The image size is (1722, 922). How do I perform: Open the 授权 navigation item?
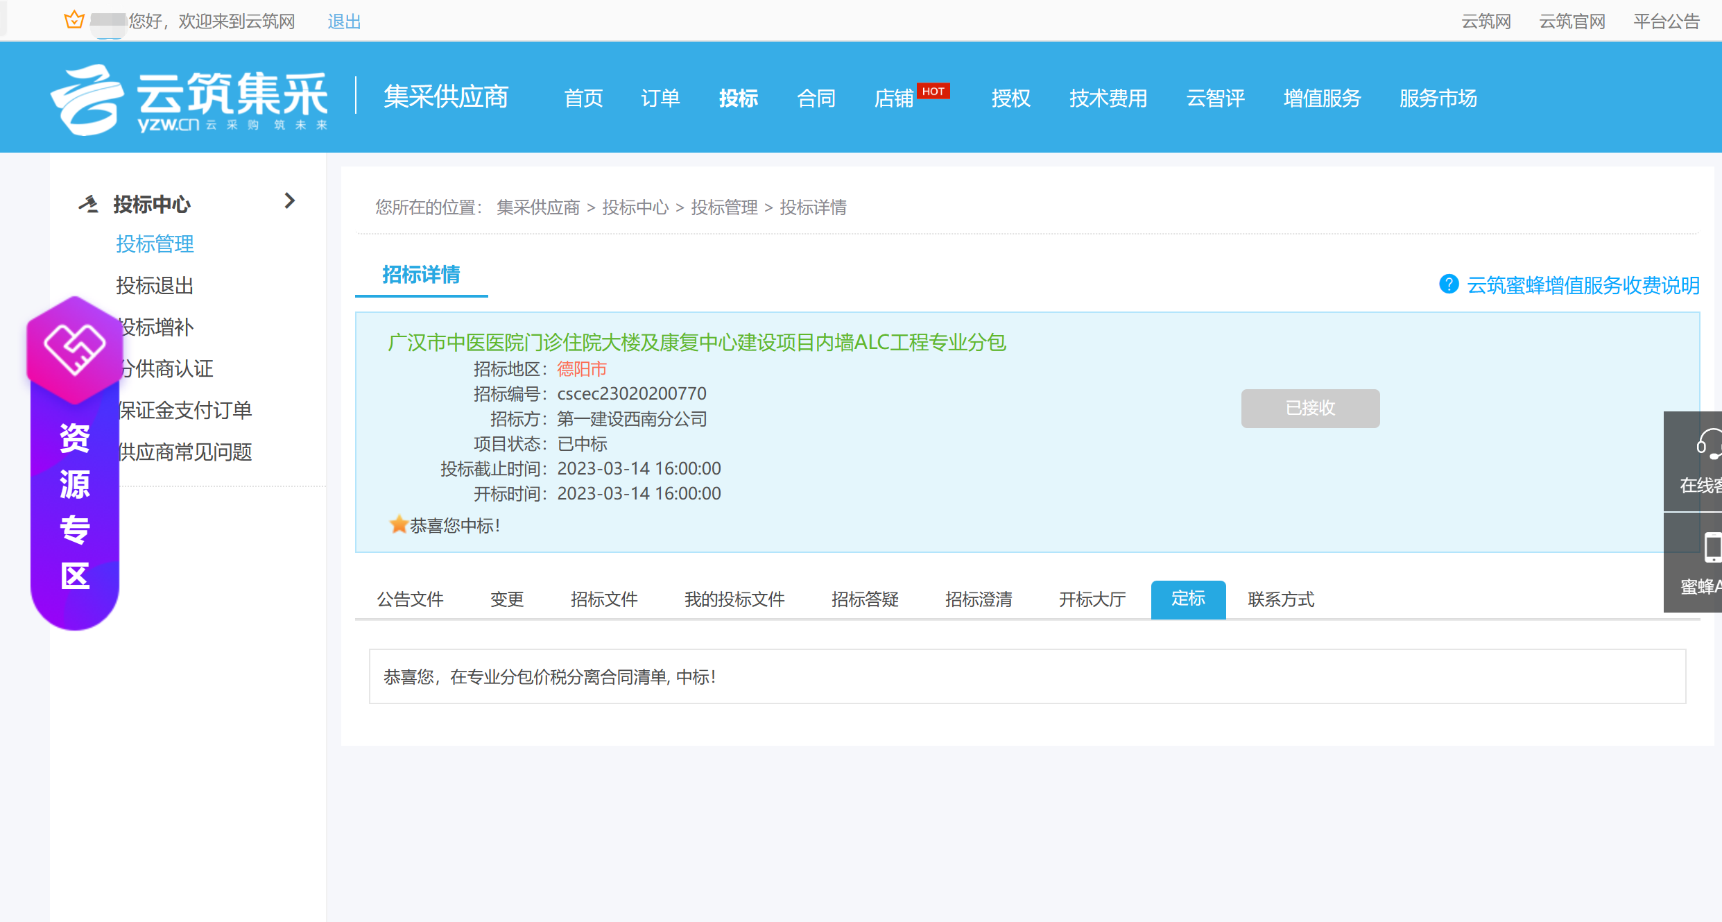1010,99
